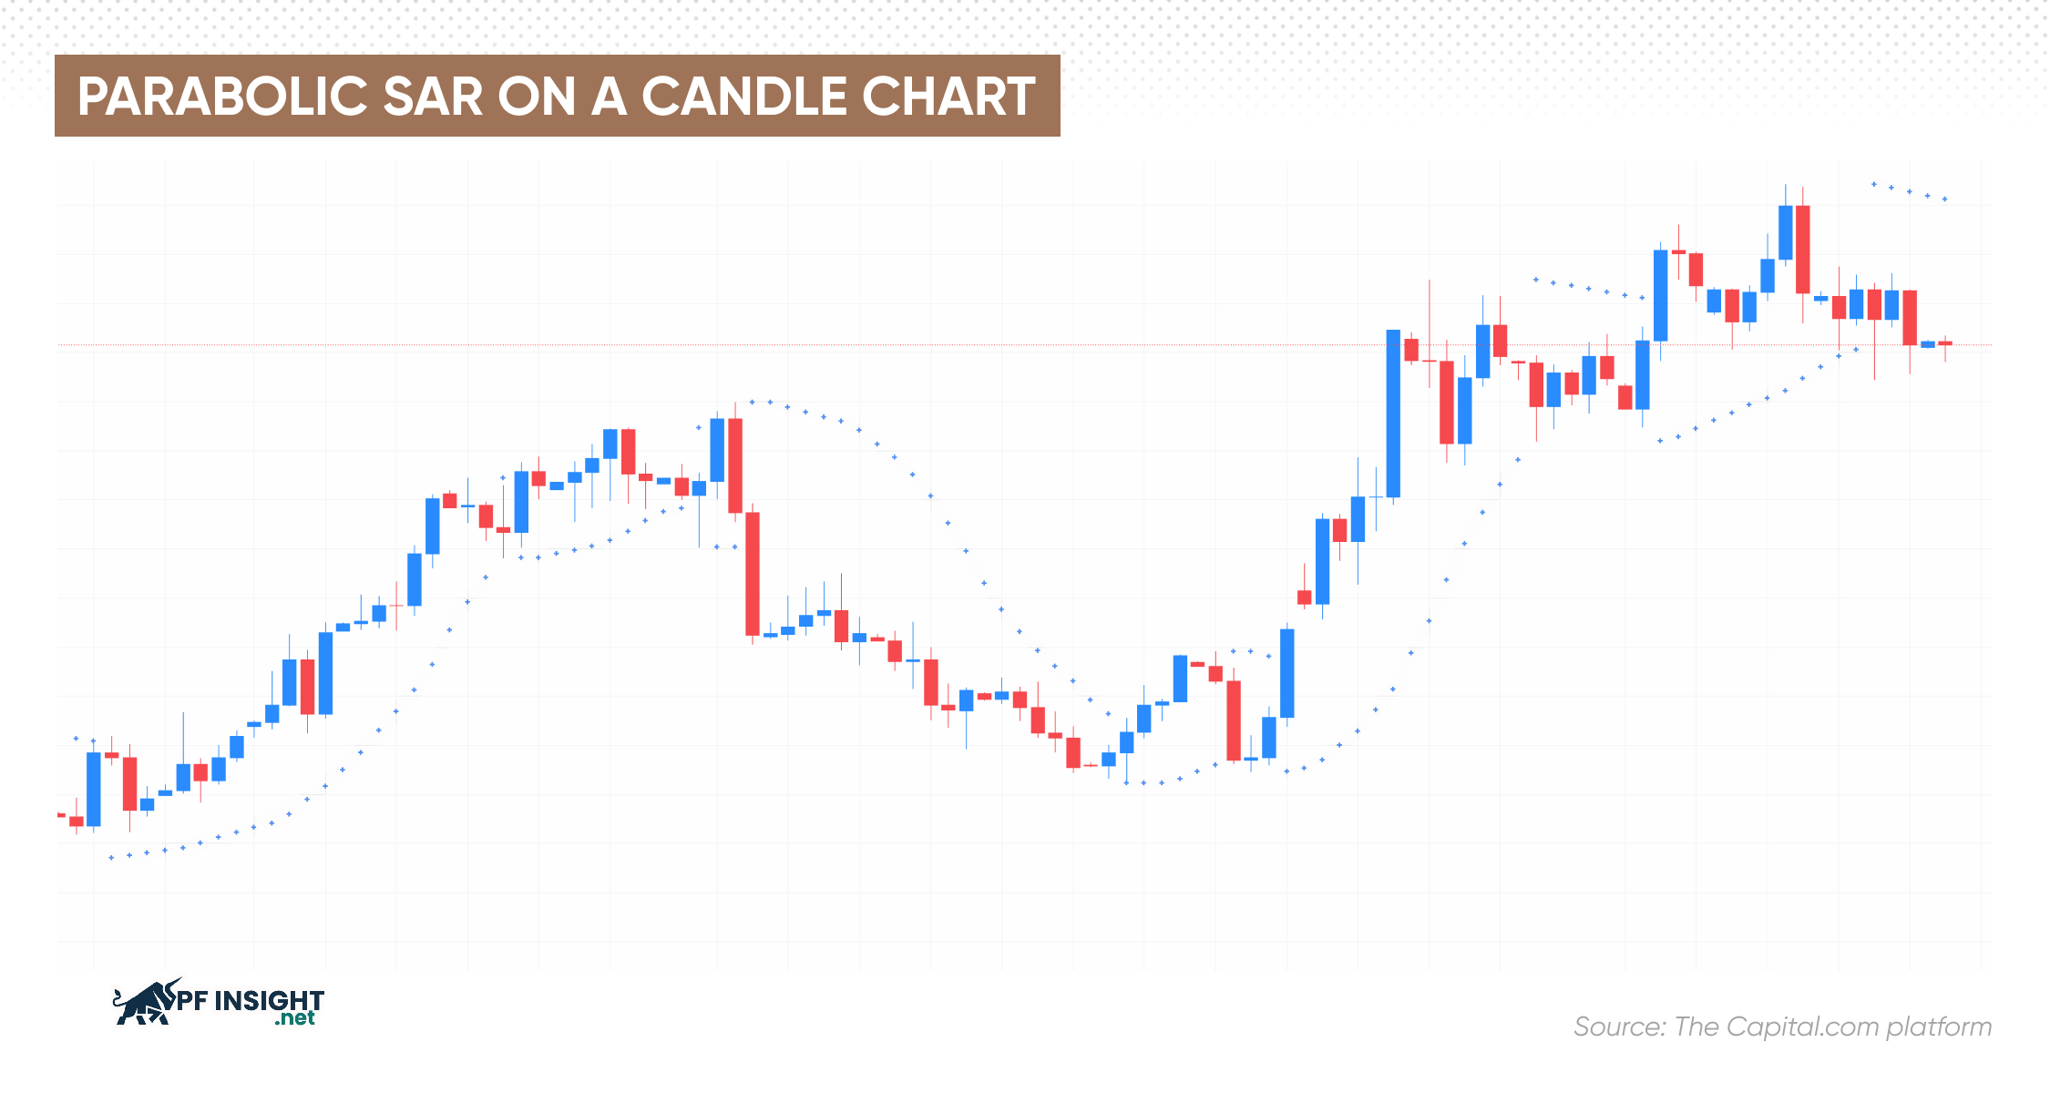Select the brown chart title banner
This screenshot has width=2050, height=1093.
[557, 96]
